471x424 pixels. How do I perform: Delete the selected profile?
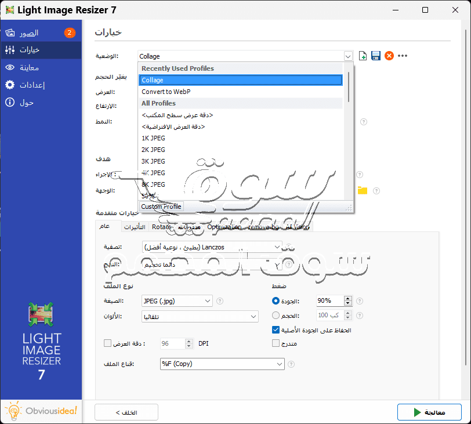[x=389, y=56]
